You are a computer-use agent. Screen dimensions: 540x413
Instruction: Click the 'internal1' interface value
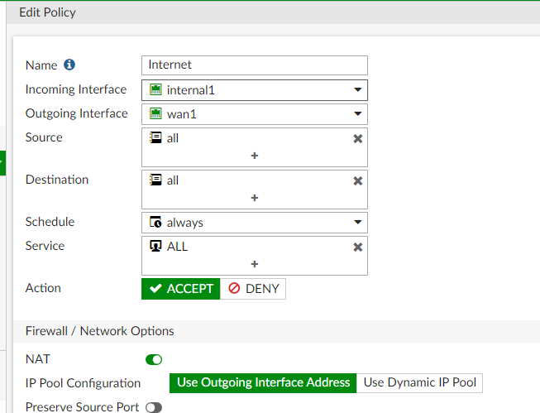click(191, 90)
